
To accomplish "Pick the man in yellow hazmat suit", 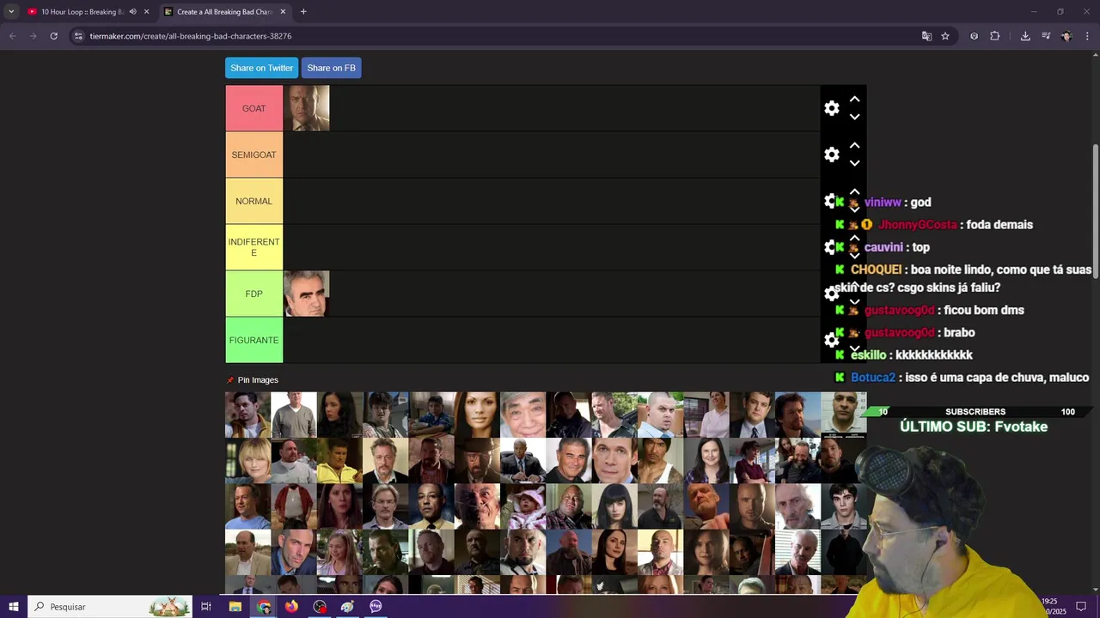I will coord(339,460).
